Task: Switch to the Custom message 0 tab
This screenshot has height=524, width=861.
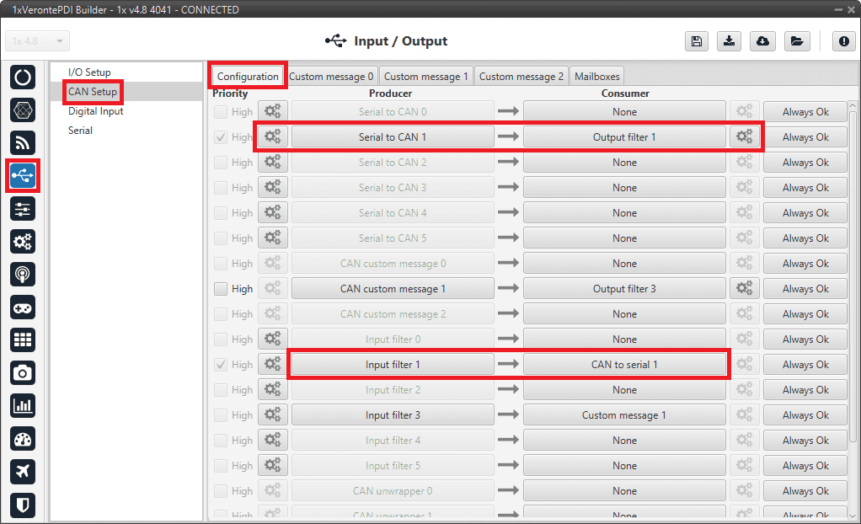Action: (x=331, y=77)
